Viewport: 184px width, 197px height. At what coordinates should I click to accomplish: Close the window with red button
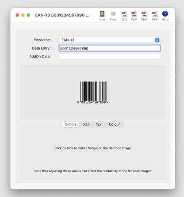(x=17, y=15)
